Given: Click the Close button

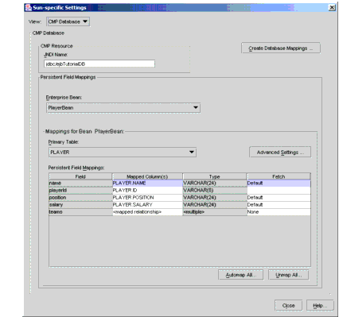Looking at the screenshot, I should click(288, 305).
